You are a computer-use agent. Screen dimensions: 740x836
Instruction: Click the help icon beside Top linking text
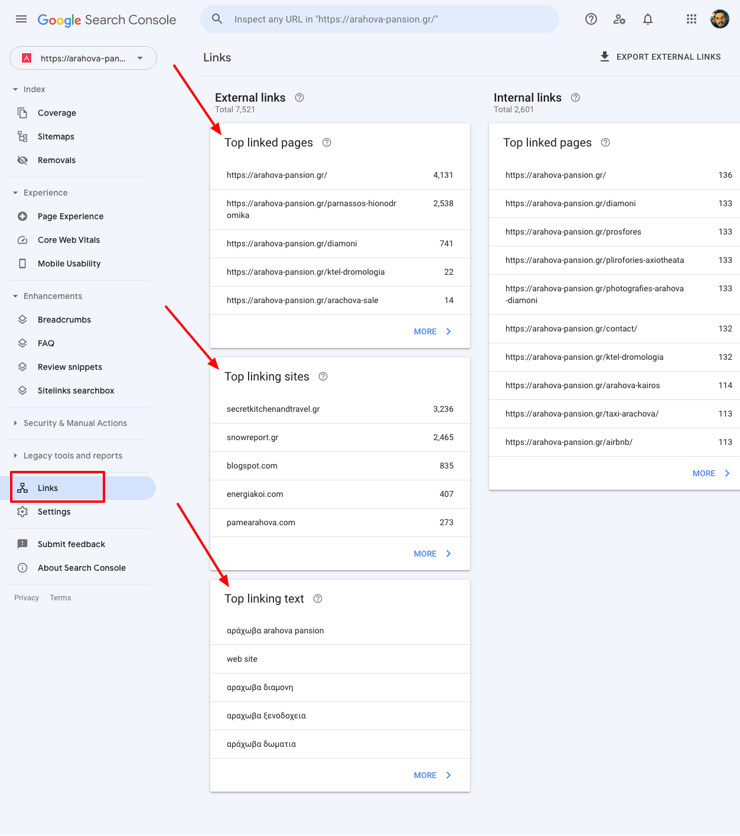318,598
